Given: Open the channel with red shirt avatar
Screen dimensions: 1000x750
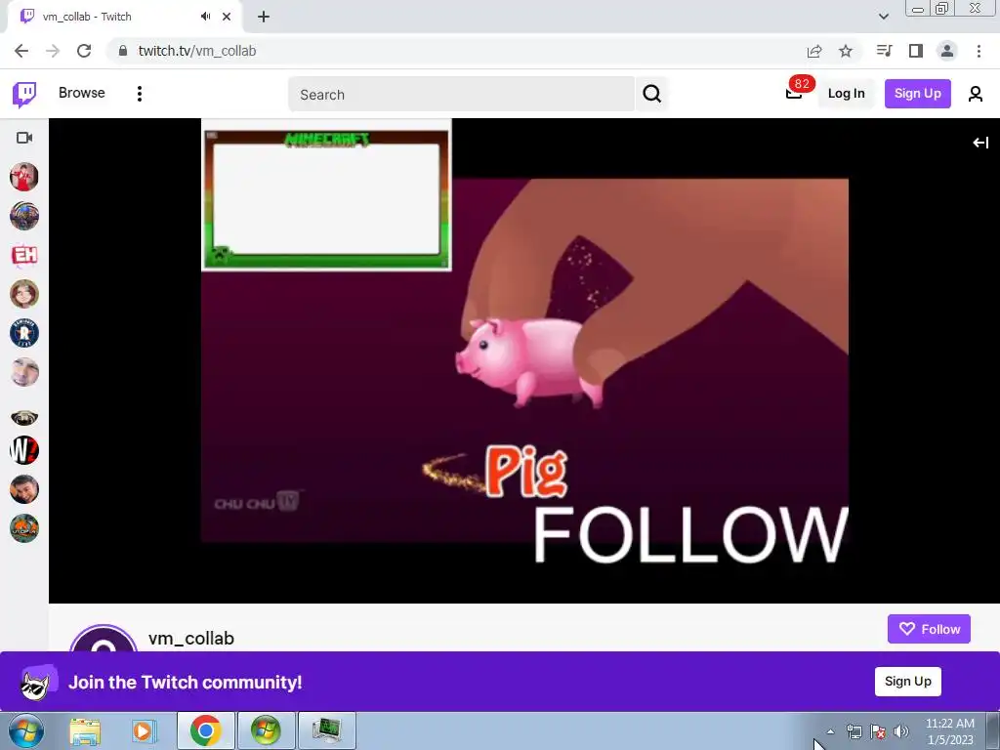Looking at the screenshot, I should [24, 177].
